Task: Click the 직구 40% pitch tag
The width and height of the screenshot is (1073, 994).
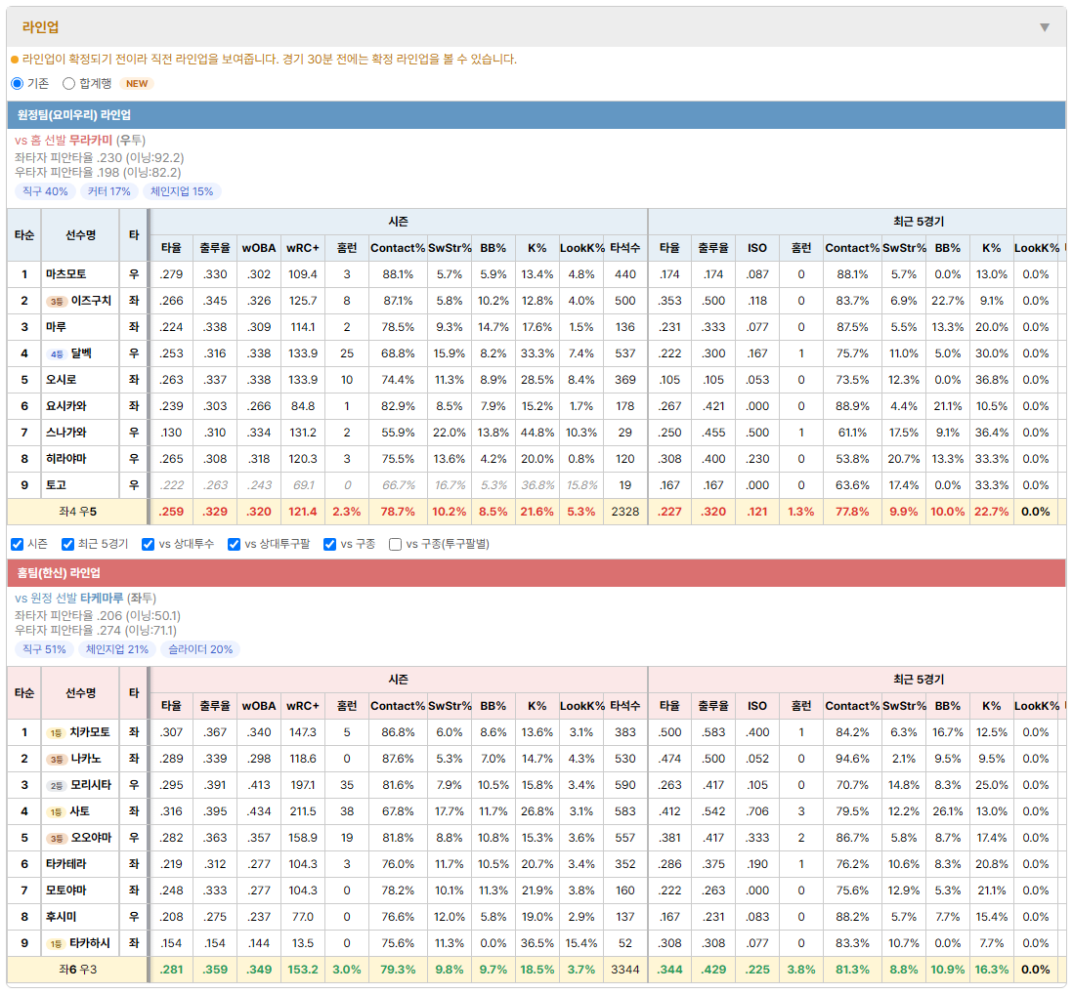Action: tap(45, 191)
